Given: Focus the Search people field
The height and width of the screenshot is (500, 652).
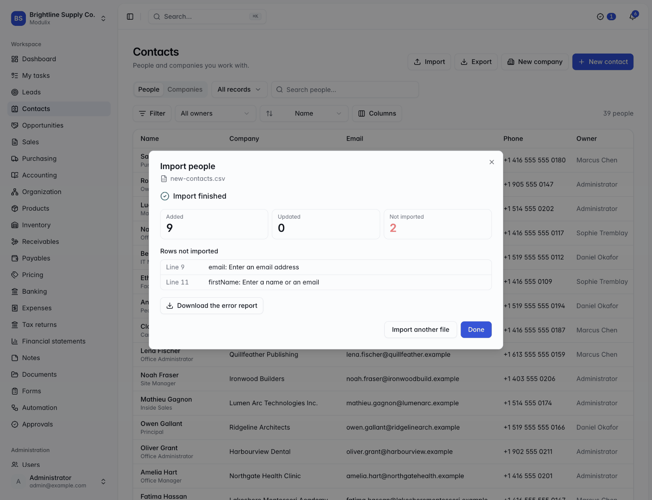Looking at the screenshot, I should [345, 90].
